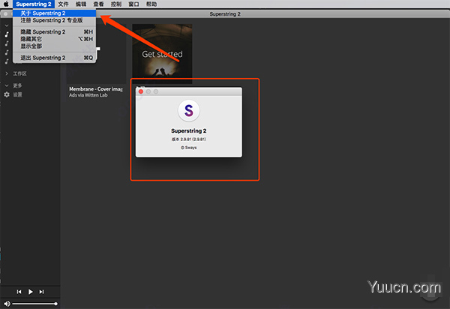Mute audio via the speaker icon
This screenshot has height=309, width=450.
click(x=7, y=304)
